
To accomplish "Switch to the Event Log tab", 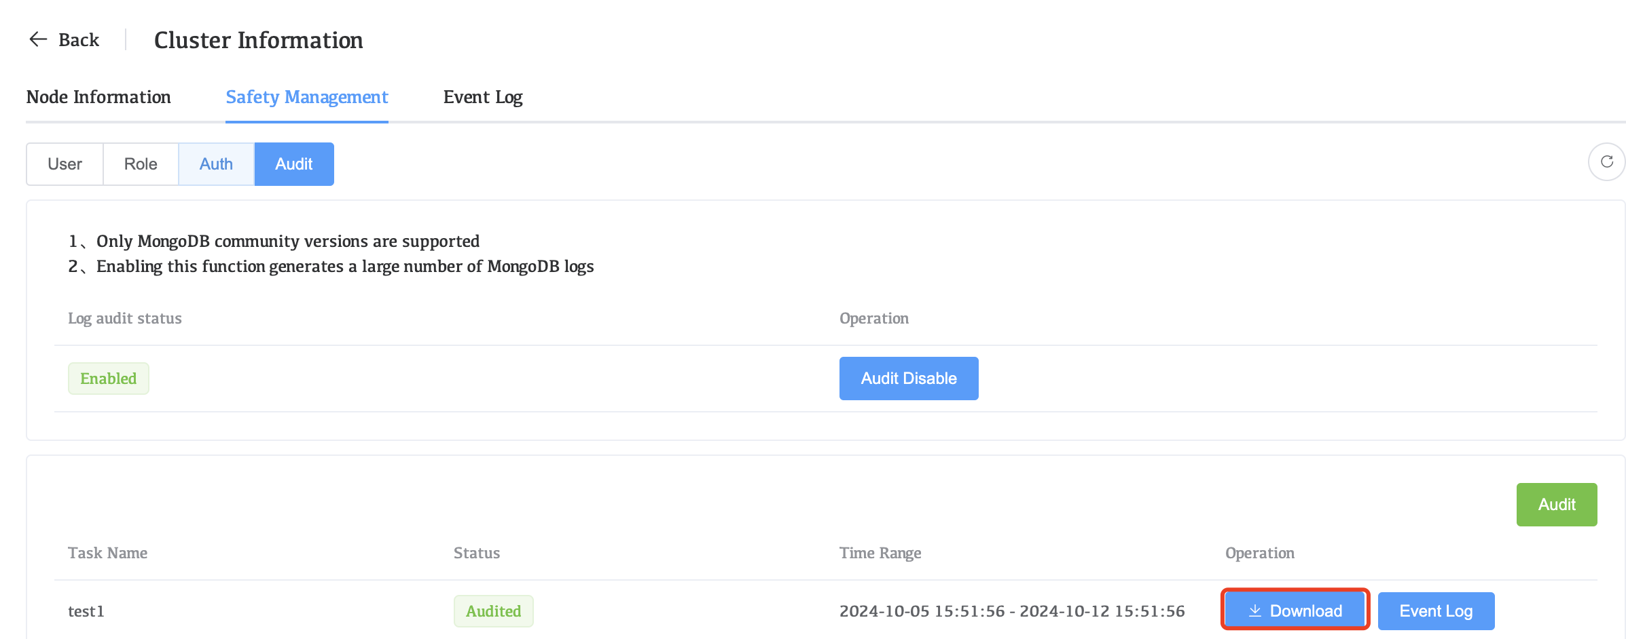I will 483,97.
